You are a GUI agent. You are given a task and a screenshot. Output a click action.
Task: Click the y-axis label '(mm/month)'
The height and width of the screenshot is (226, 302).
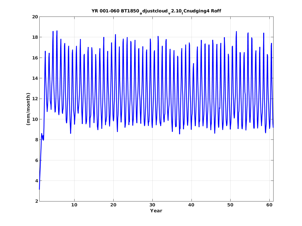(28, 109)
